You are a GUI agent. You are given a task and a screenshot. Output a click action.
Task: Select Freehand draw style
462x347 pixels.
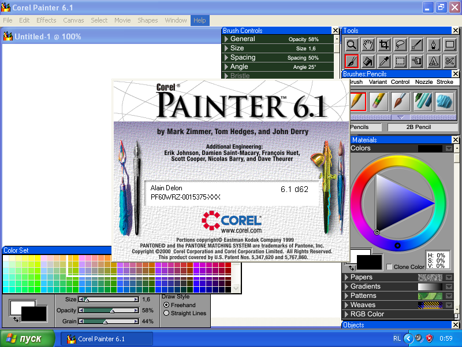[x=166, y=305]
